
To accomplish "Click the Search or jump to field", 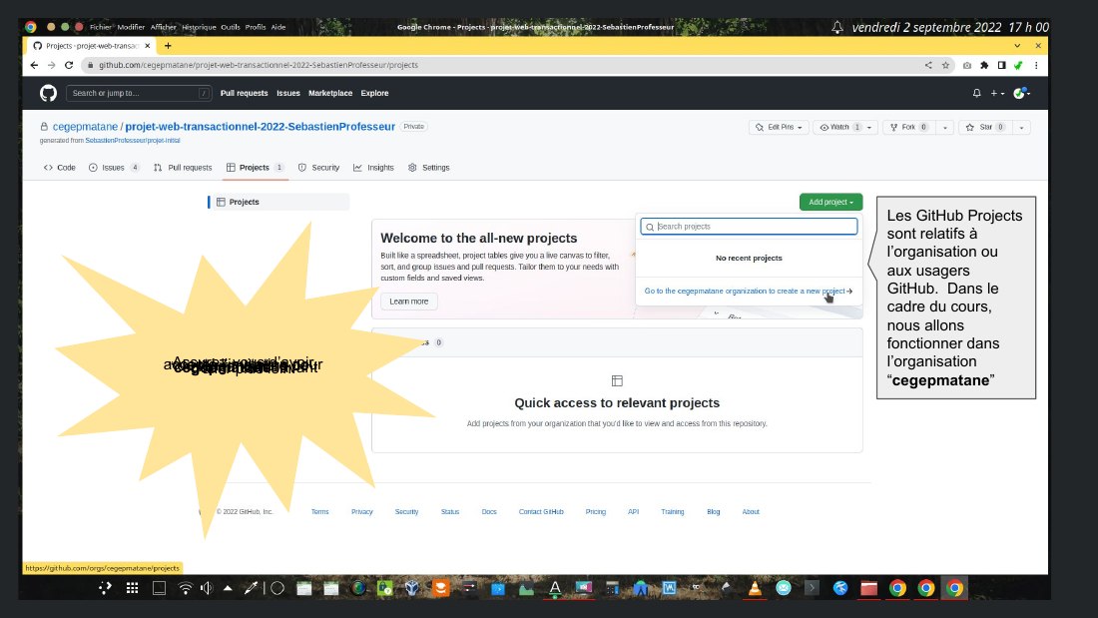I will [139, 93].
